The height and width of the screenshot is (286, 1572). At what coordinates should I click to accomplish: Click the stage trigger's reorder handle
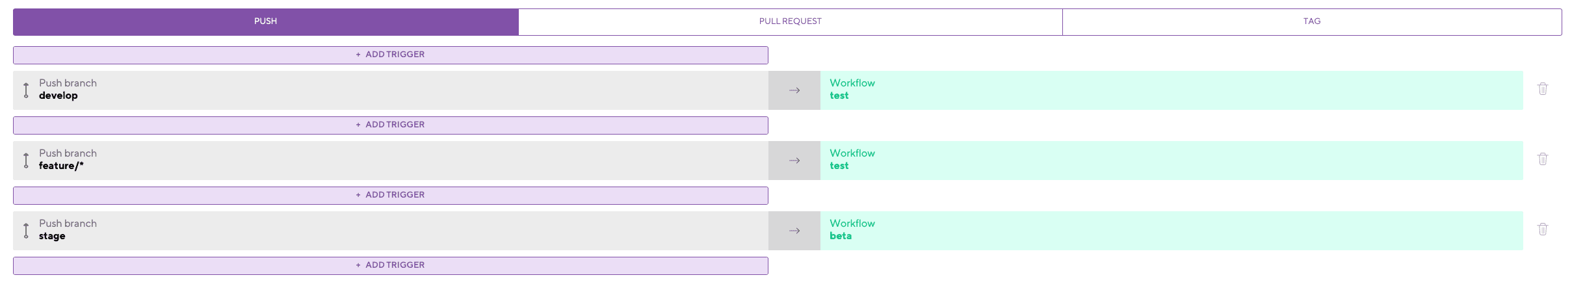pos(26,231)
